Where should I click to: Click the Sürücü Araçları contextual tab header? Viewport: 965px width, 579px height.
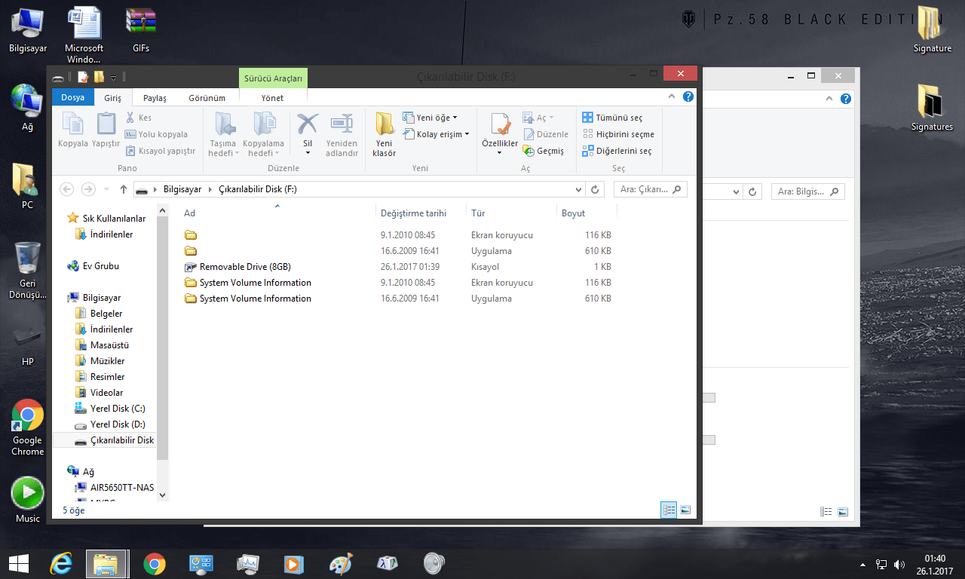click(x=273, y=78)
